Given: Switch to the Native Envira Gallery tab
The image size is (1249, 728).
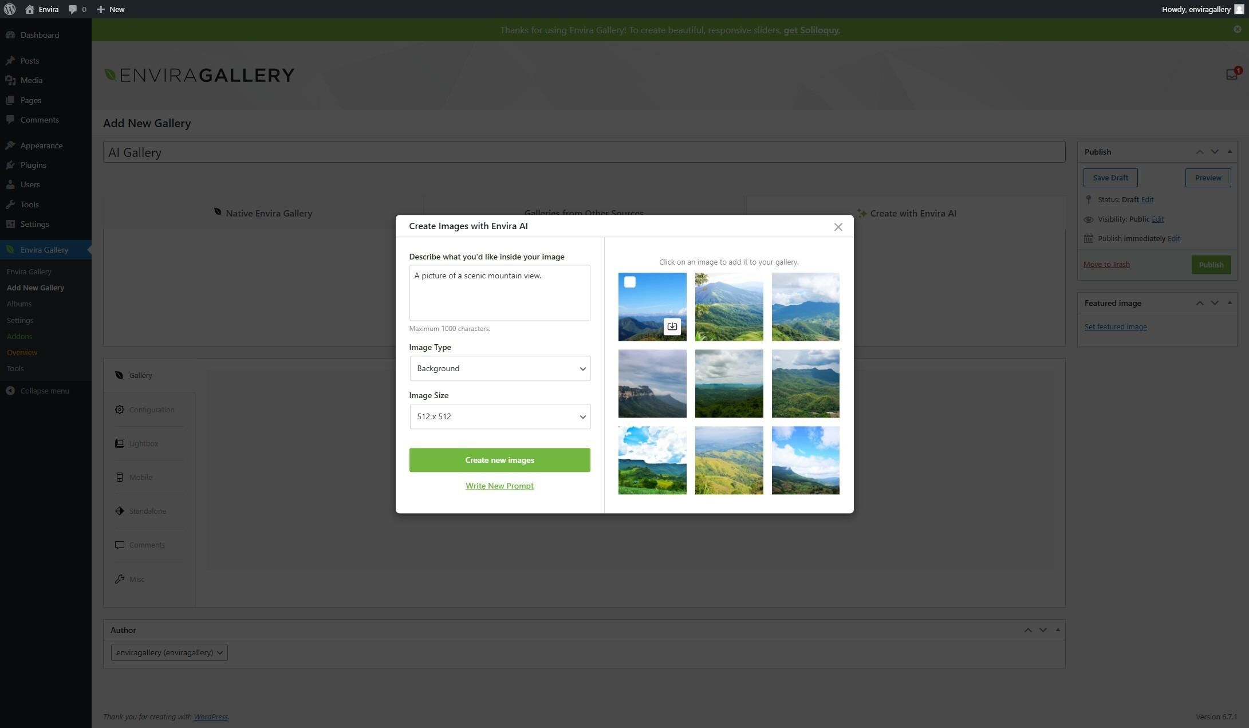Looking at the screenshot, I should coord(263,213).
